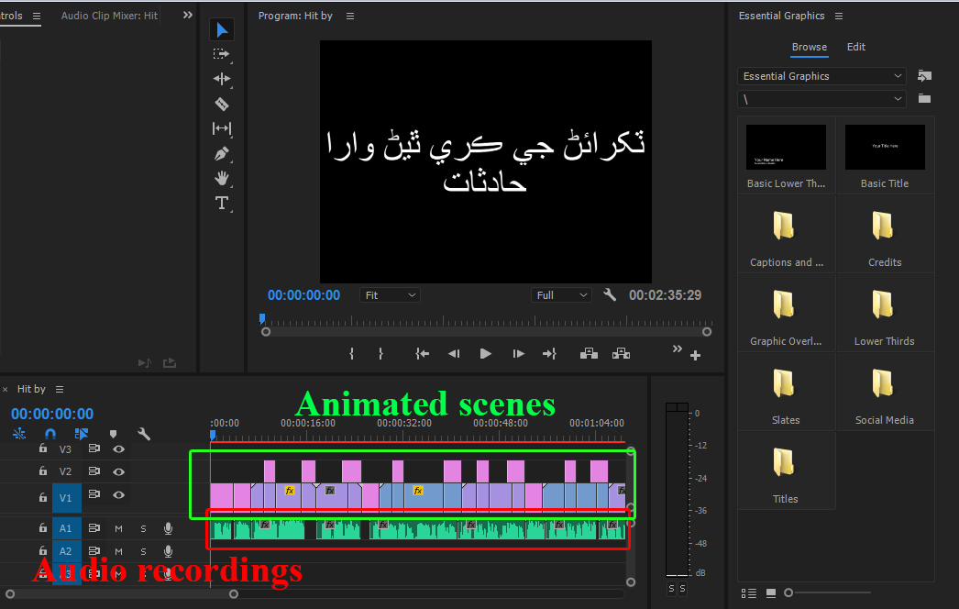Switch to the Edit tab
Screen dimensions: 959x609
[856, 47]
